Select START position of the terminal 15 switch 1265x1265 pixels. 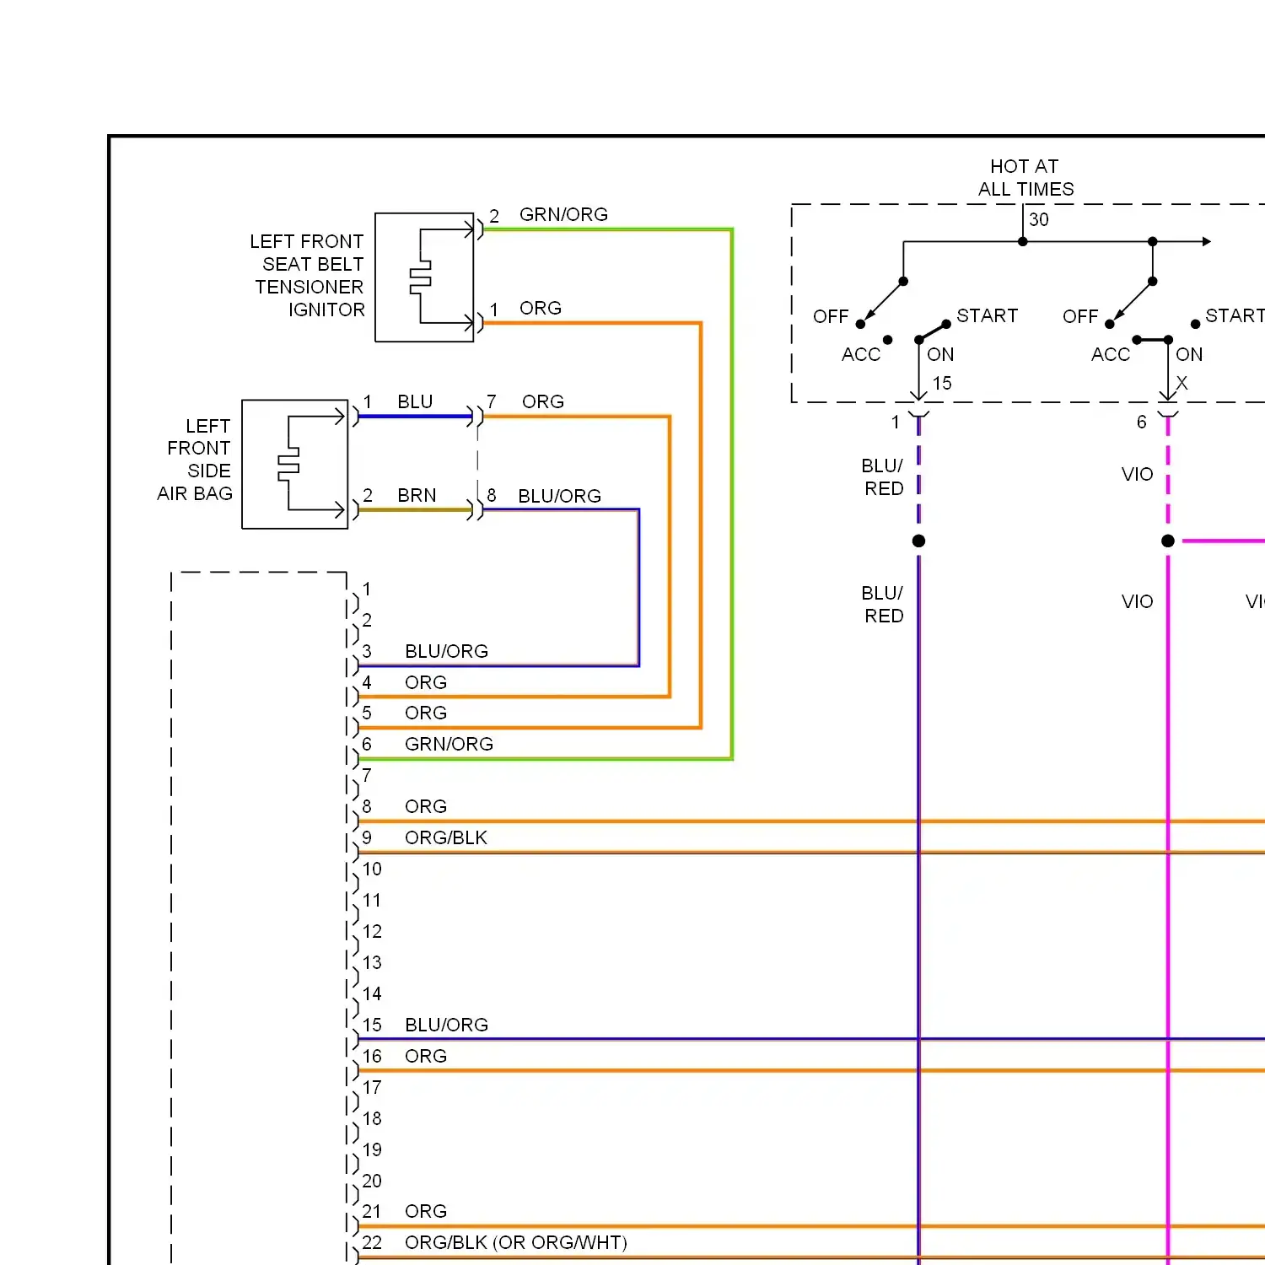pyautogui.click(x=988, y=316)
